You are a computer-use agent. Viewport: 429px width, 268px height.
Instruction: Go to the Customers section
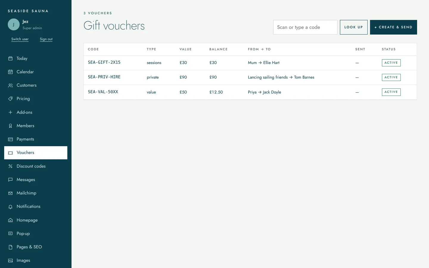tap(36, 85)
